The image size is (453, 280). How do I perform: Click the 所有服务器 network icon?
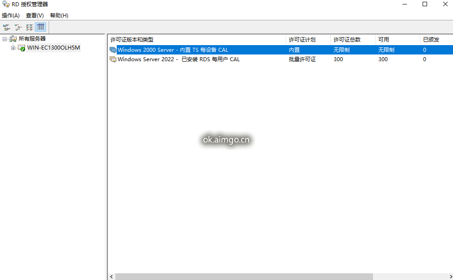tap(13, 39)
